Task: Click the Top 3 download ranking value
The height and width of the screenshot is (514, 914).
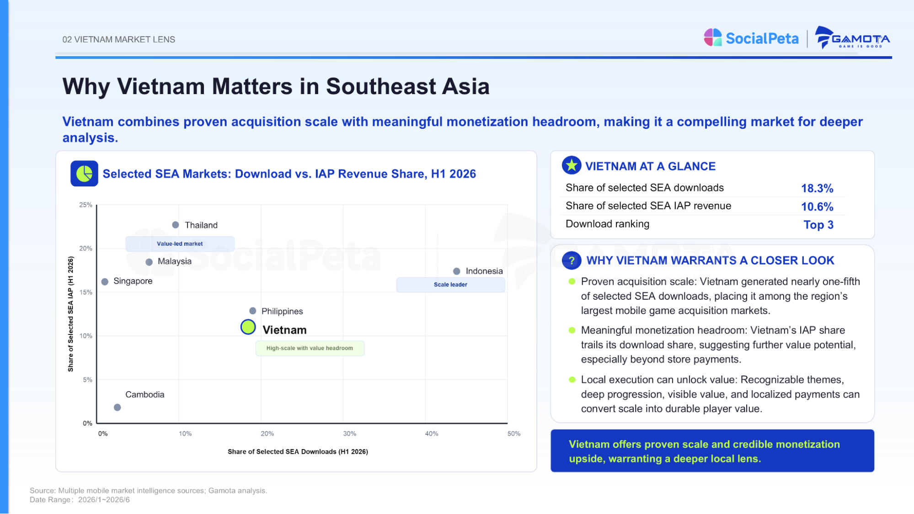Action: [818, 225]
